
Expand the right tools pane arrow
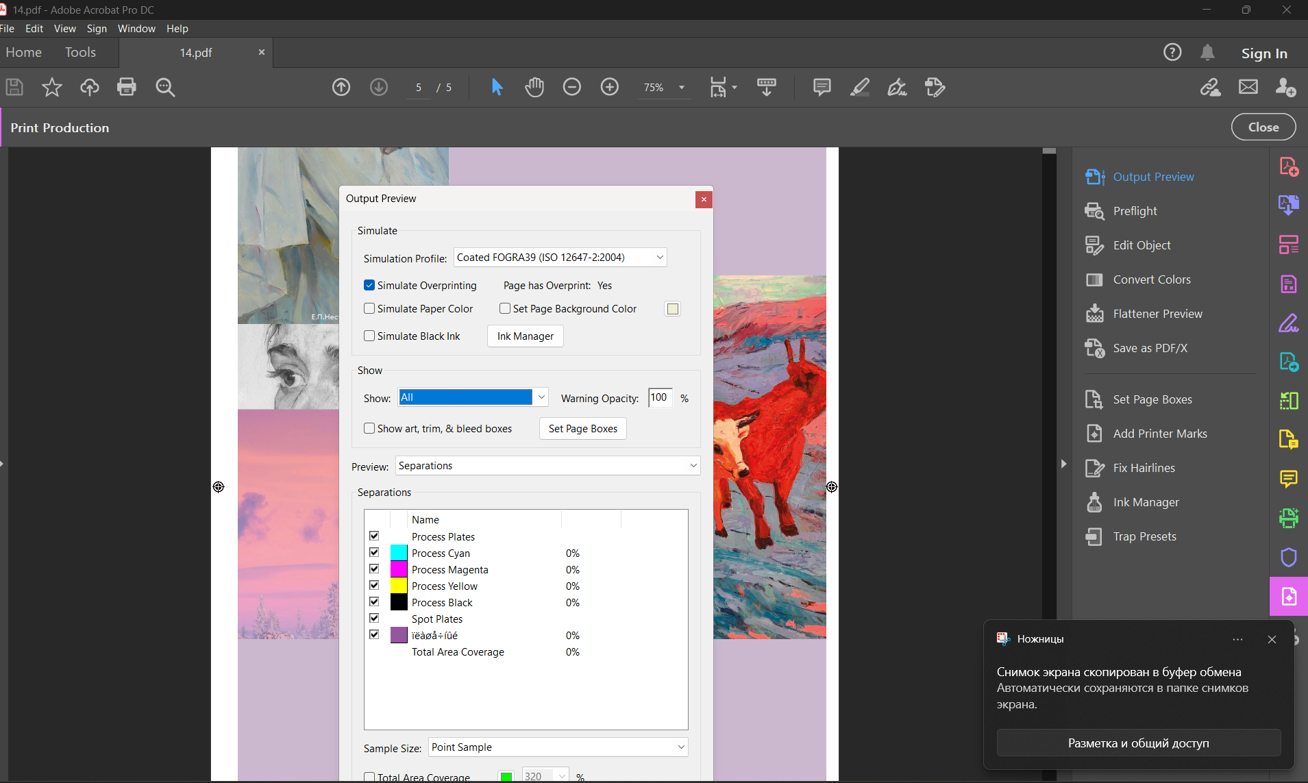pyautogui.click(x=1063, y=464)
